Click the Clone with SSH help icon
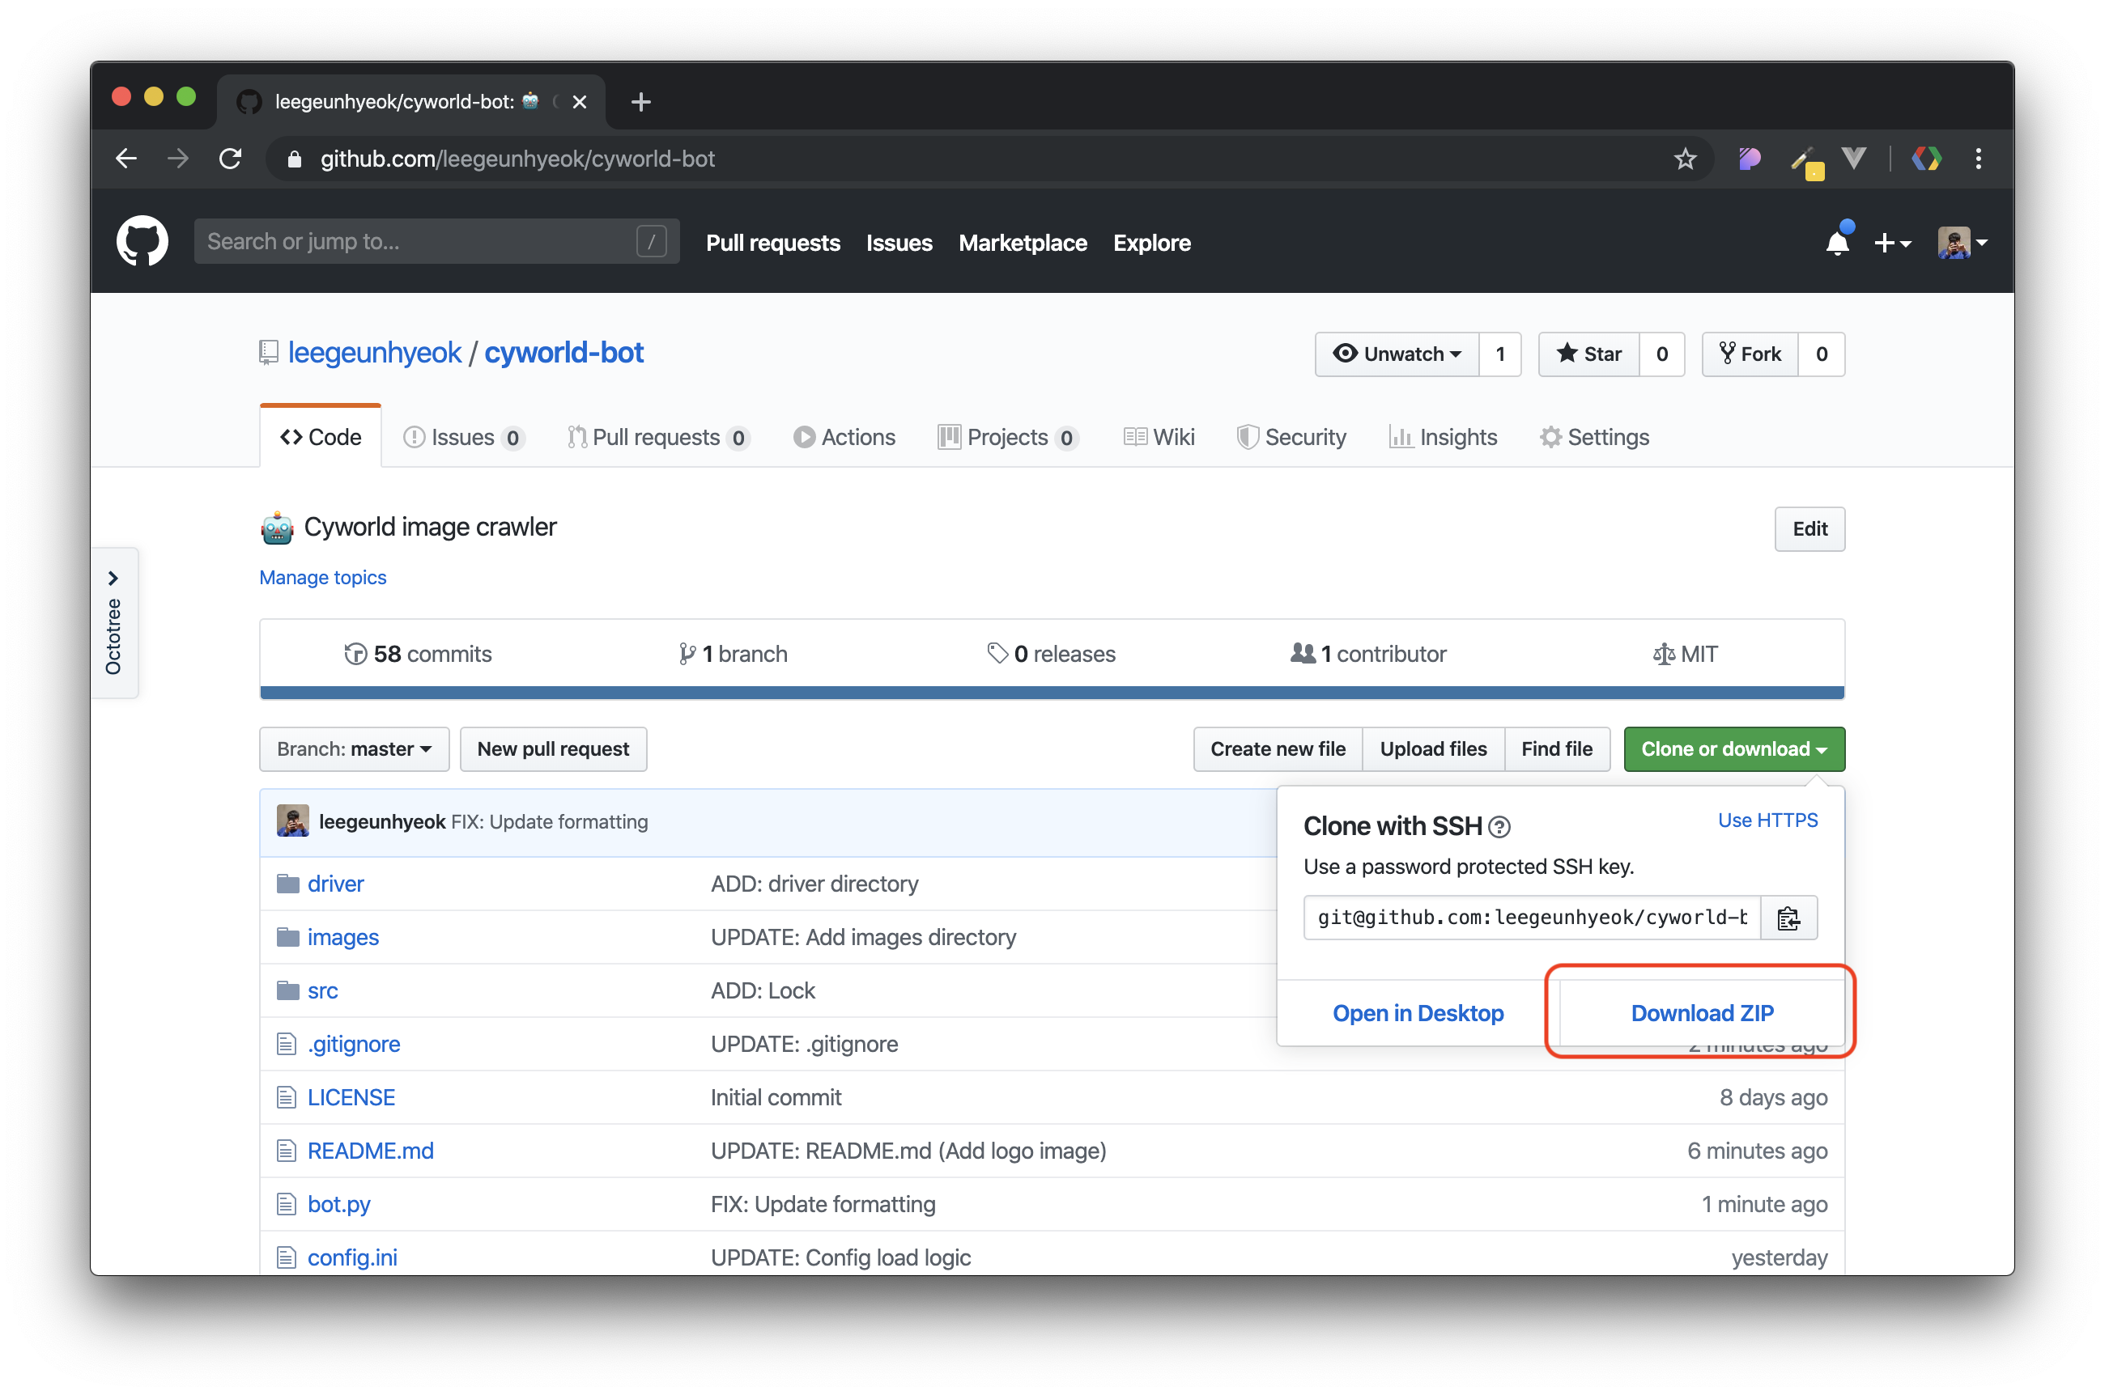Viewport: 2105px width, 1395px height. point(1499,828)
